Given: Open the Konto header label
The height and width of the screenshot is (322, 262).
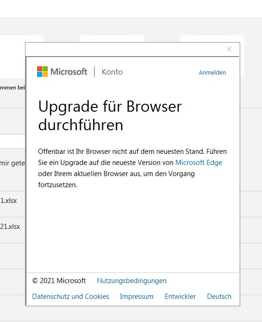Looking at the screenshot, I should [112, 72].
